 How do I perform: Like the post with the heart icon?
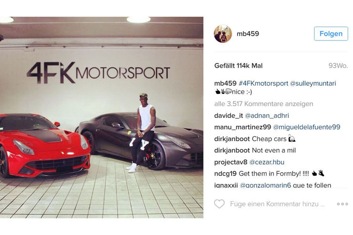219,204
